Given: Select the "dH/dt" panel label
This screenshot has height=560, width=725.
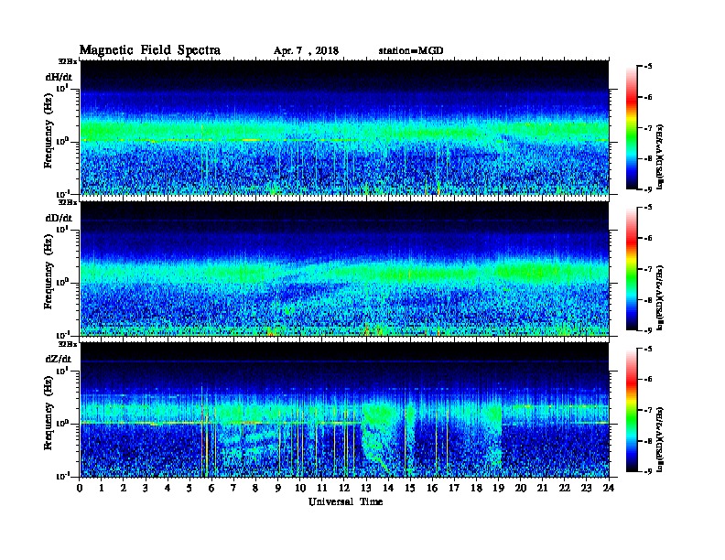Looking at the screenshot, I should click(x=59, y=77).
